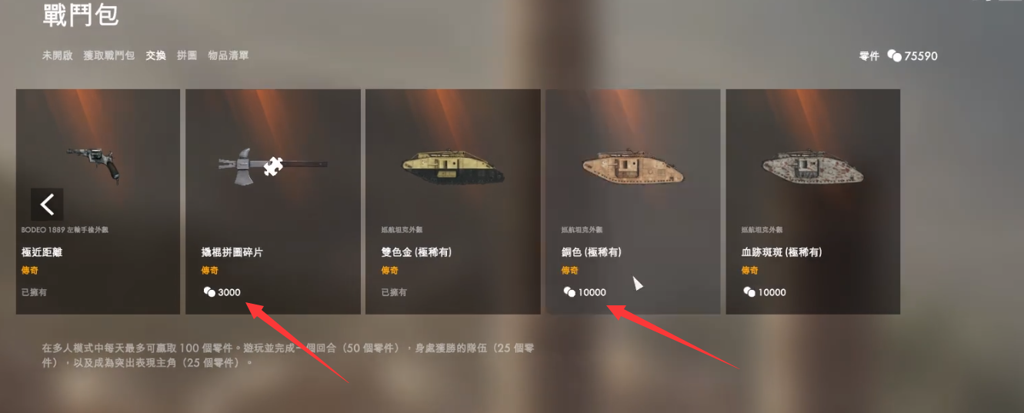Click the 極近距離 item title
Screen dimensions: 1024x413
click(42, 252)
